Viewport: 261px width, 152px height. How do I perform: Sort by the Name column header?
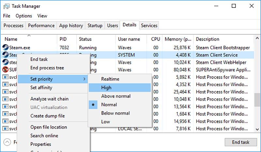point(11,39)
